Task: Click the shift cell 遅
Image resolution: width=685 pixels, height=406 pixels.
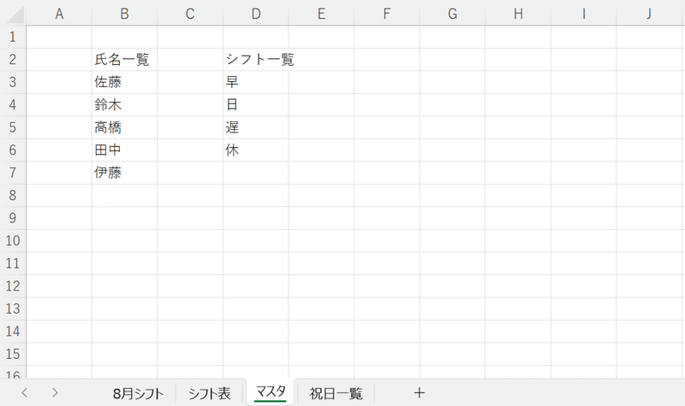Action: click(255, 127)
